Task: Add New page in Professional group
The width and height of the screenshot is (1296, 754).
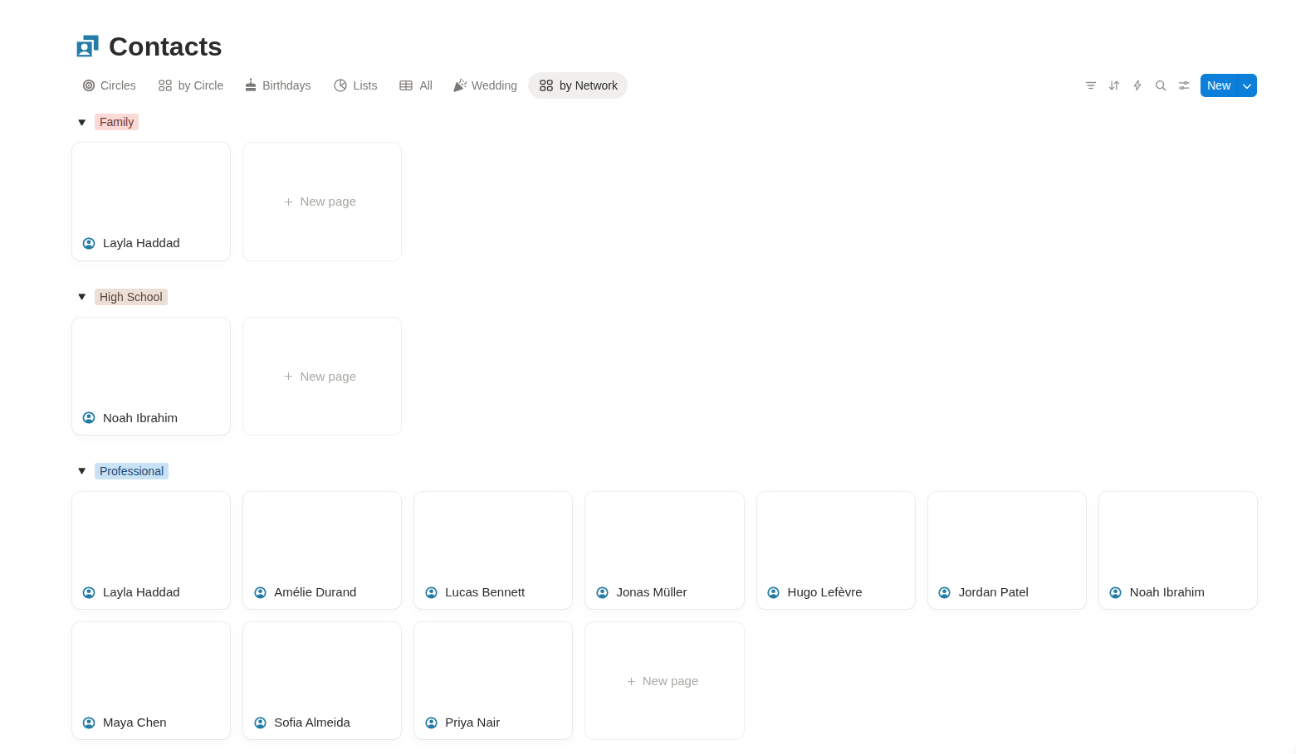Action: pyautogui.click(x=664, y=681)
